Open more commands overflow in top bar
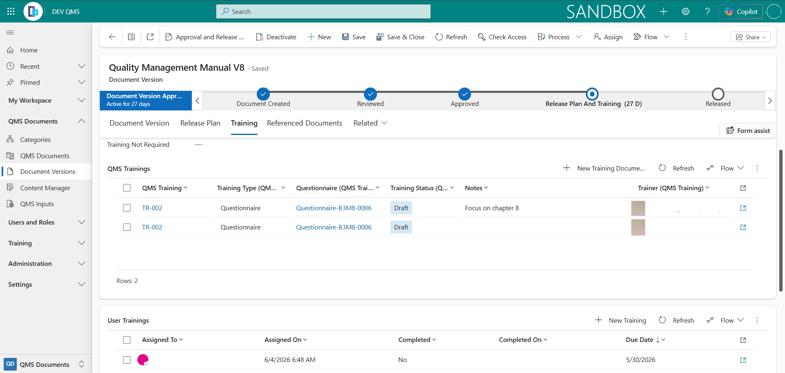The height and width of the screenshot is (373, 785). point(686,37)
